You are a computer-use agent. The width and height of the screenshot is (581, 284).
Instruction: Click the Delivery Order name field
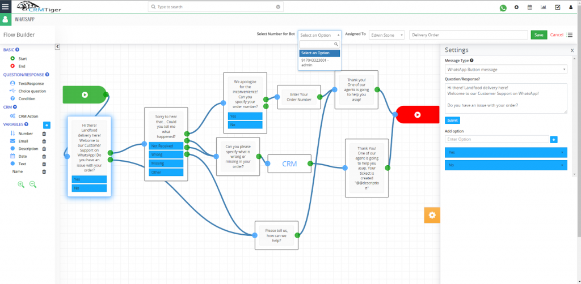click(468, 35)
